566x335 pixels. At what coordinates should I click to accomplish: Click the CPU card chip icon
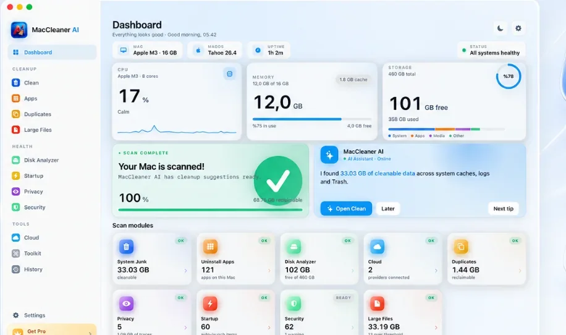tap(230, 74)
